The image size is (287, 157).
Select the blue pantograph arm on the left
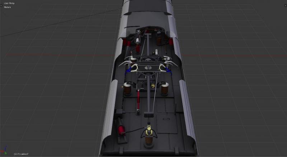pos(128,71)
